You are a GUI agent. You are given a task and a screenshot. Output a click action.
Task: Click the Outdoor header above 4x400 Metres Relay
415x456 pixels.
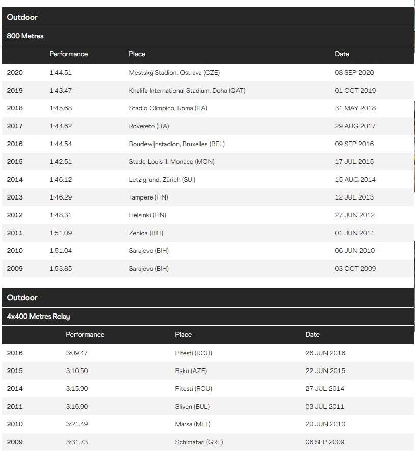[x=22, y=298]
